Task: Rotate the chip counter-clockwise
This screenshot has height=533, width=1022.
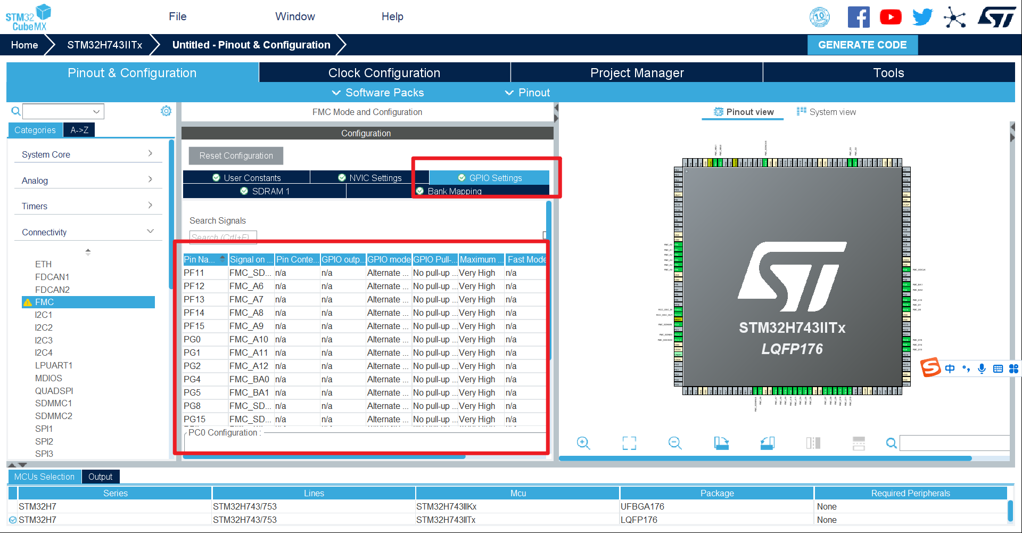Action: (x=767, y=443)
